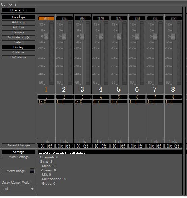This screenshot has height=198, width=187.
Task: Open the 'DO: Off' direct out menu on strip 8
Action: (x=173, y=146)
